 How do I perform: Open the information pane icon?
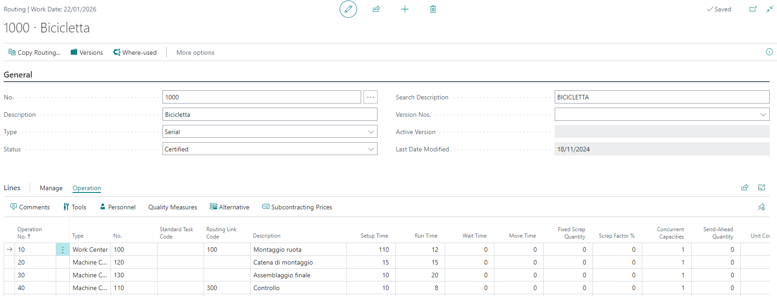point(769,52)
